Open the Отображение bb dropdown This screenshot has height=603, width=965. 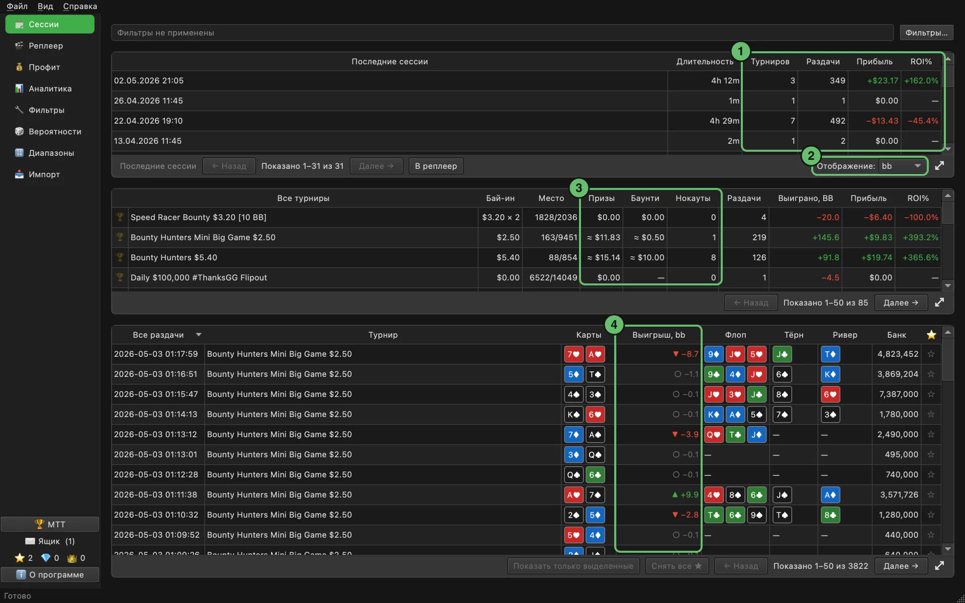pos(902,166)
